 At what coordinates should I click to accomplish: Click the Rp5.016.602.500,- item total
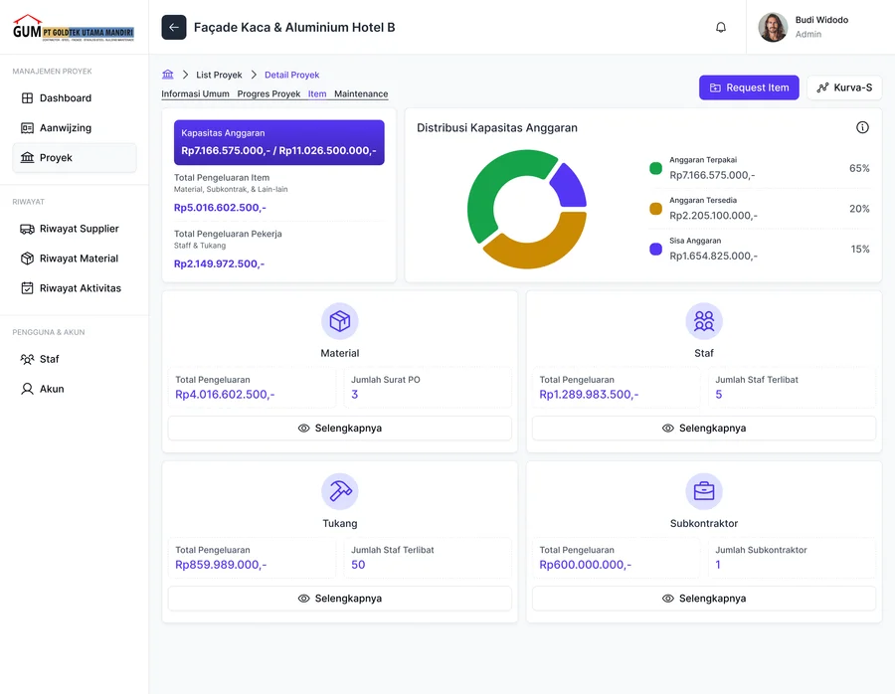[220, 208]
